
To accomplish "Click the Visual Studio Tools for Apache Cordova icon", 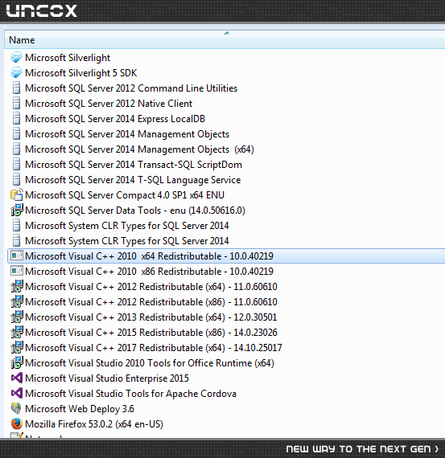I will tap(17, 393).
